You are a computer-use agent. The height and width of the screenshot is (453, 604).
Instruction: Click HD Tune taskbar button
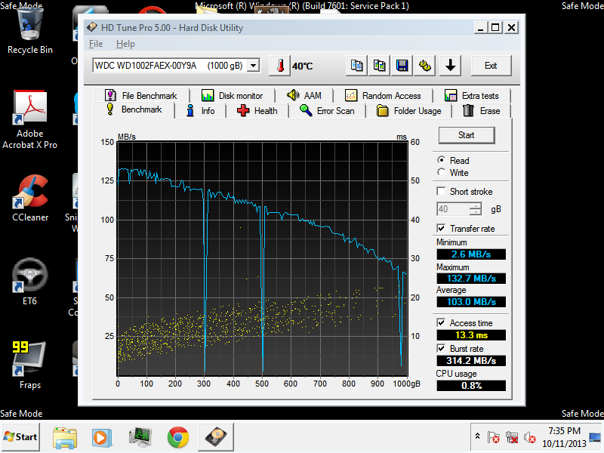click(x=216, y=438)
